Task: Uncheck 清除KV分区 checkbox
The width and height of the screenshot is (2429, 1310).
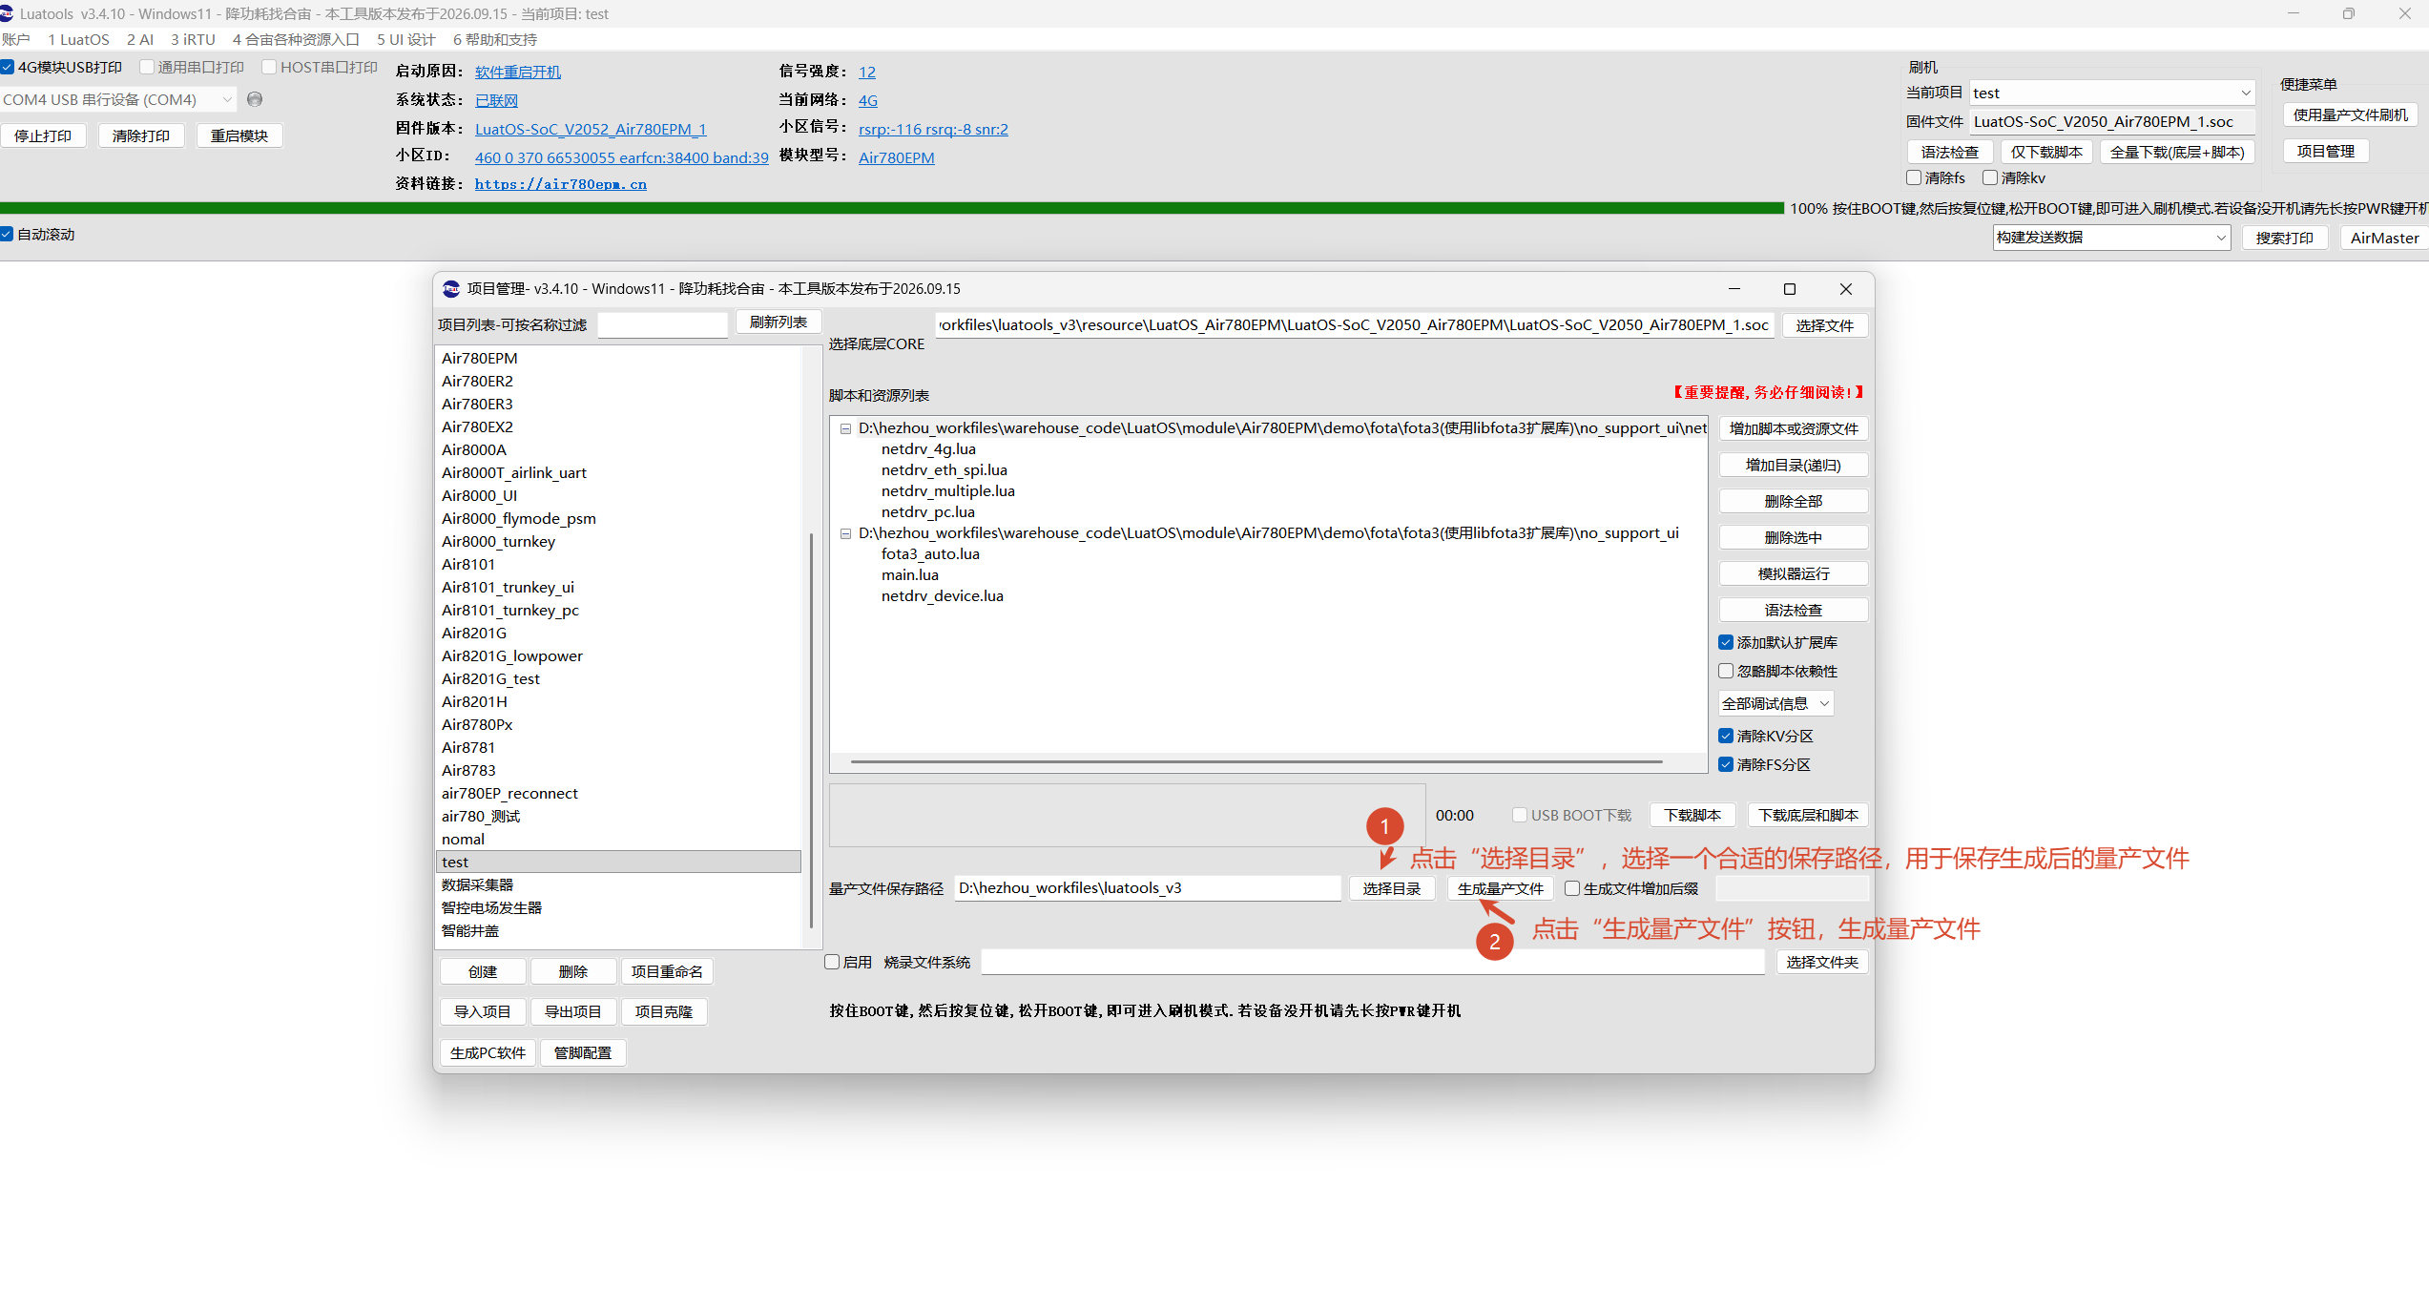Action: [1726, 736]
